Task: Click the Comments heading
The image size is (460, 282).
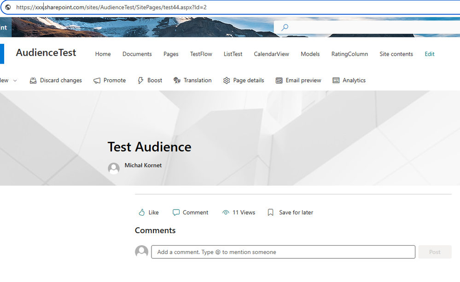Action: point(155,230)
